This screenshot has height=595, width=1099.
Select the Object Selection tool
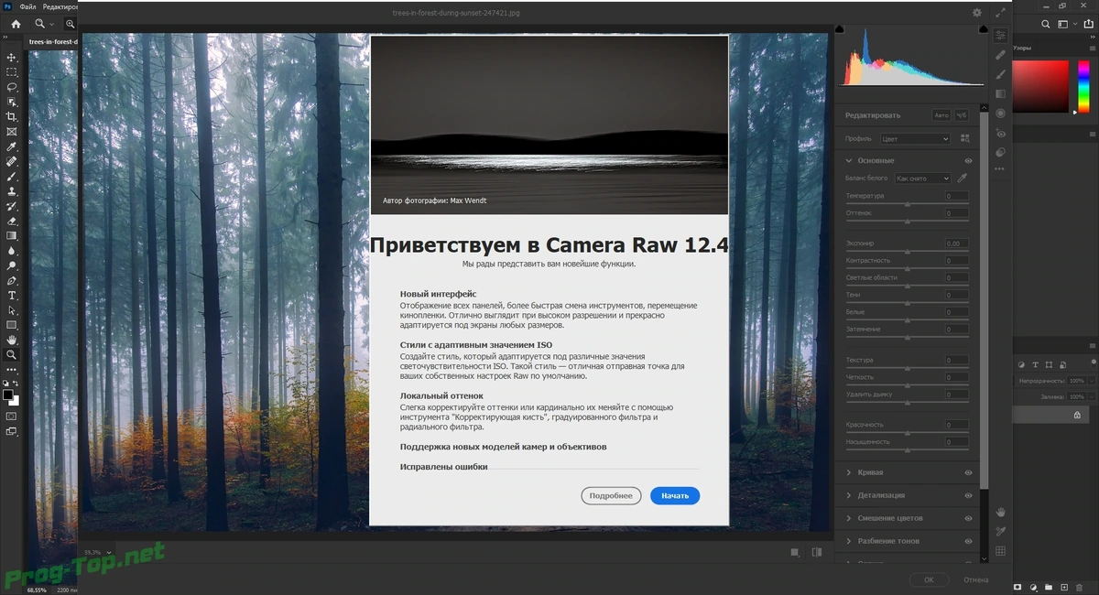click(12, 102)
